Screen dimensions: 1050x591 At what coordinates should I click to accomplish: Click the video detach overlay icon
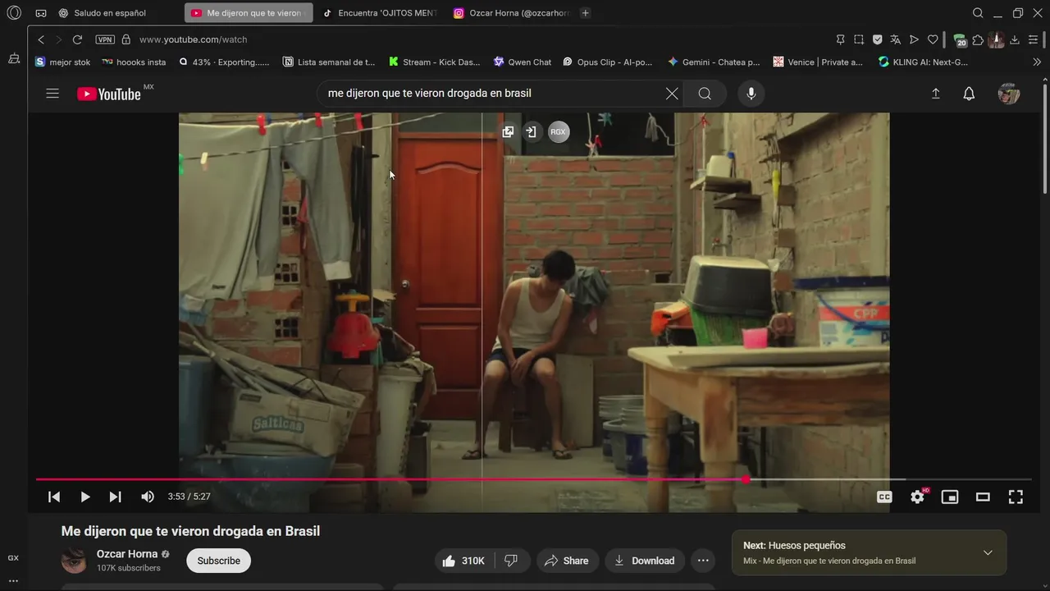point(532,132)
